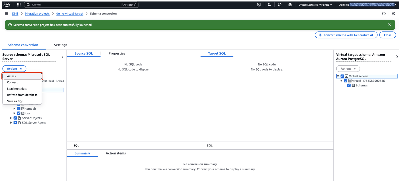The image size is (399, 187).
Task: Select the Virtual servers label text
Action: tap(359, 76)
